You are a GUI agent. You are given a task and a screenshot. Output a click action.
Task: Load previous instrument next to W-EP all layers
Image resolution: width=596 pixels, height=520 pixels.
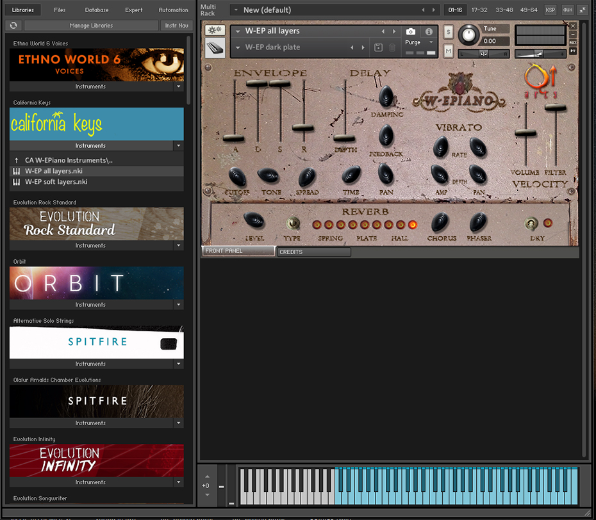(x=383, y=31)
